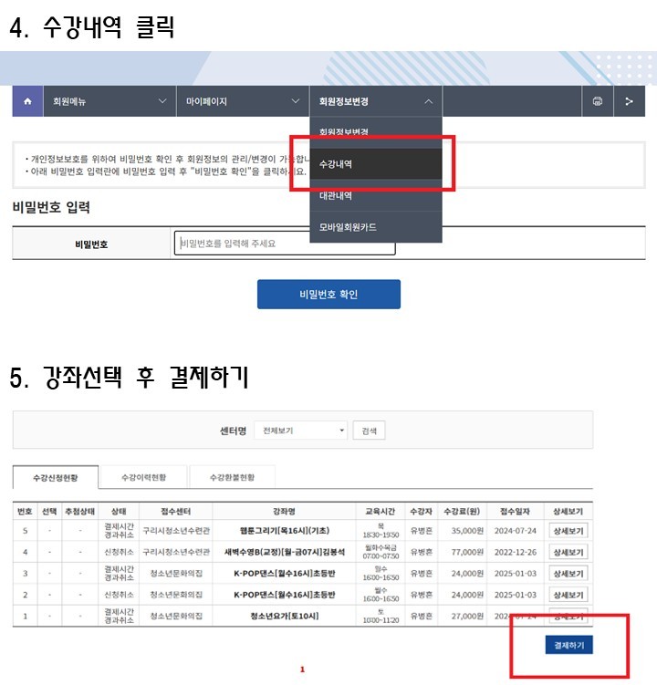This screenshot has width=657, height=685.
Task: Click the home icon in navigation bar
Action: click(x=26, y=101)
